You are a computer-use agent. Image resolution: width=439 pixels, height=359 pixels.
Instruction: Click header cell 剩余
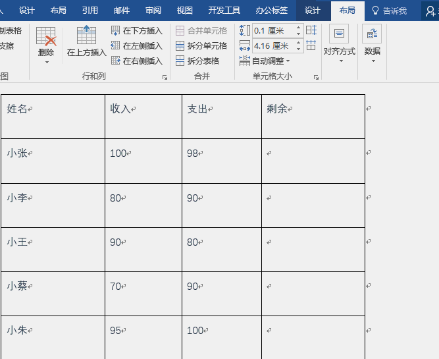(x=313, y=117)
